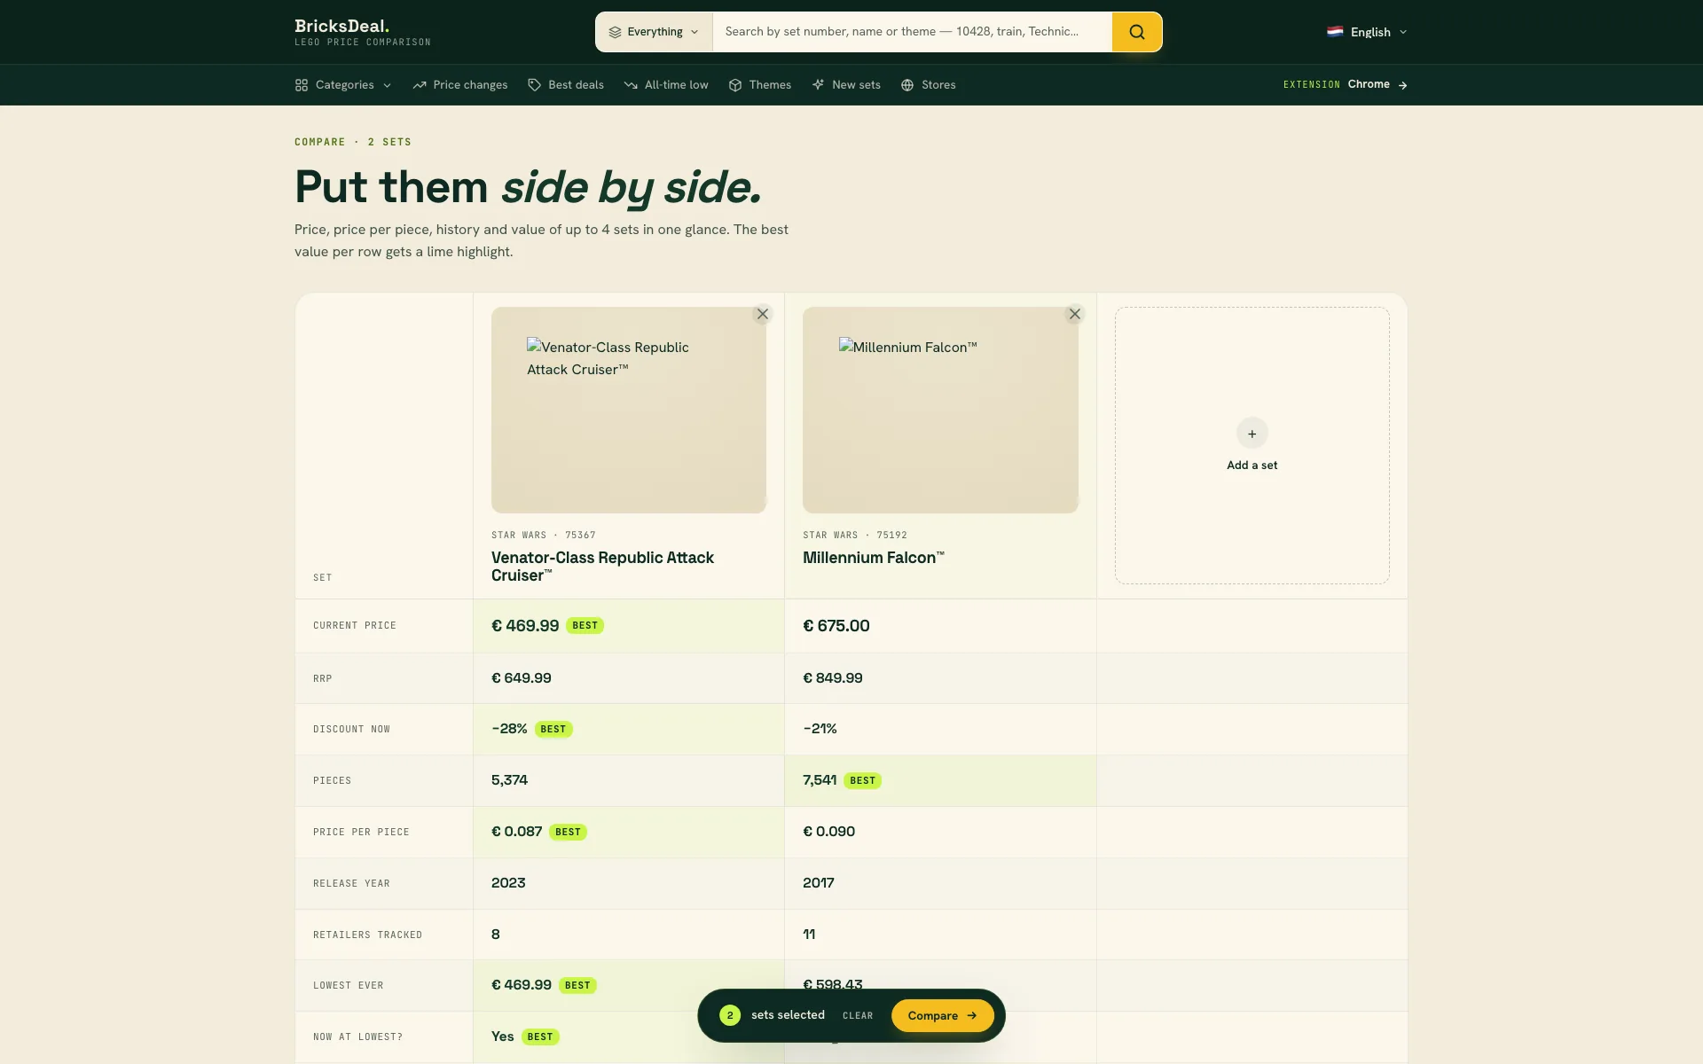The image size is (1703, 1064).
Task: Open the Millennium Falcon title link
Action: pyautogui.click(x=874, y=558)
